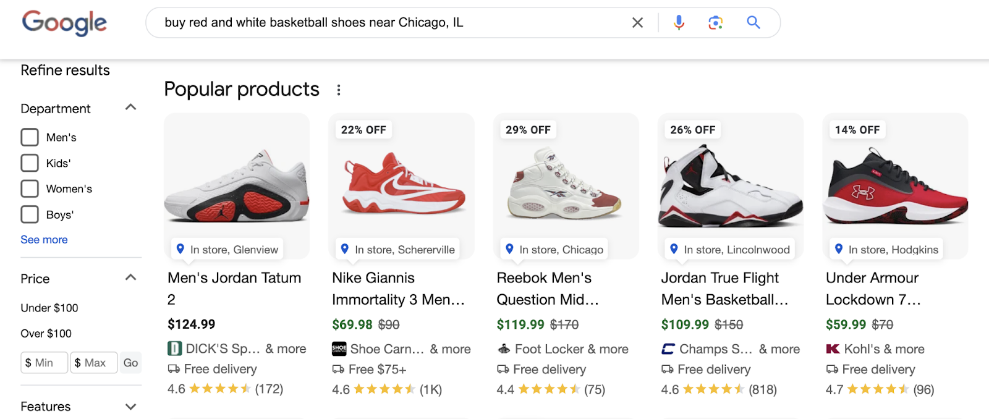Click the Google logo
989x419 pixels.
tap(64, 23)
